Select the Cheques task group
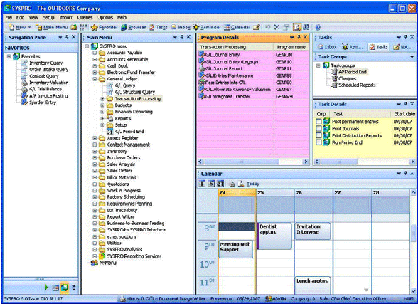Screen dimensions: 418x304 pos(348,78)
